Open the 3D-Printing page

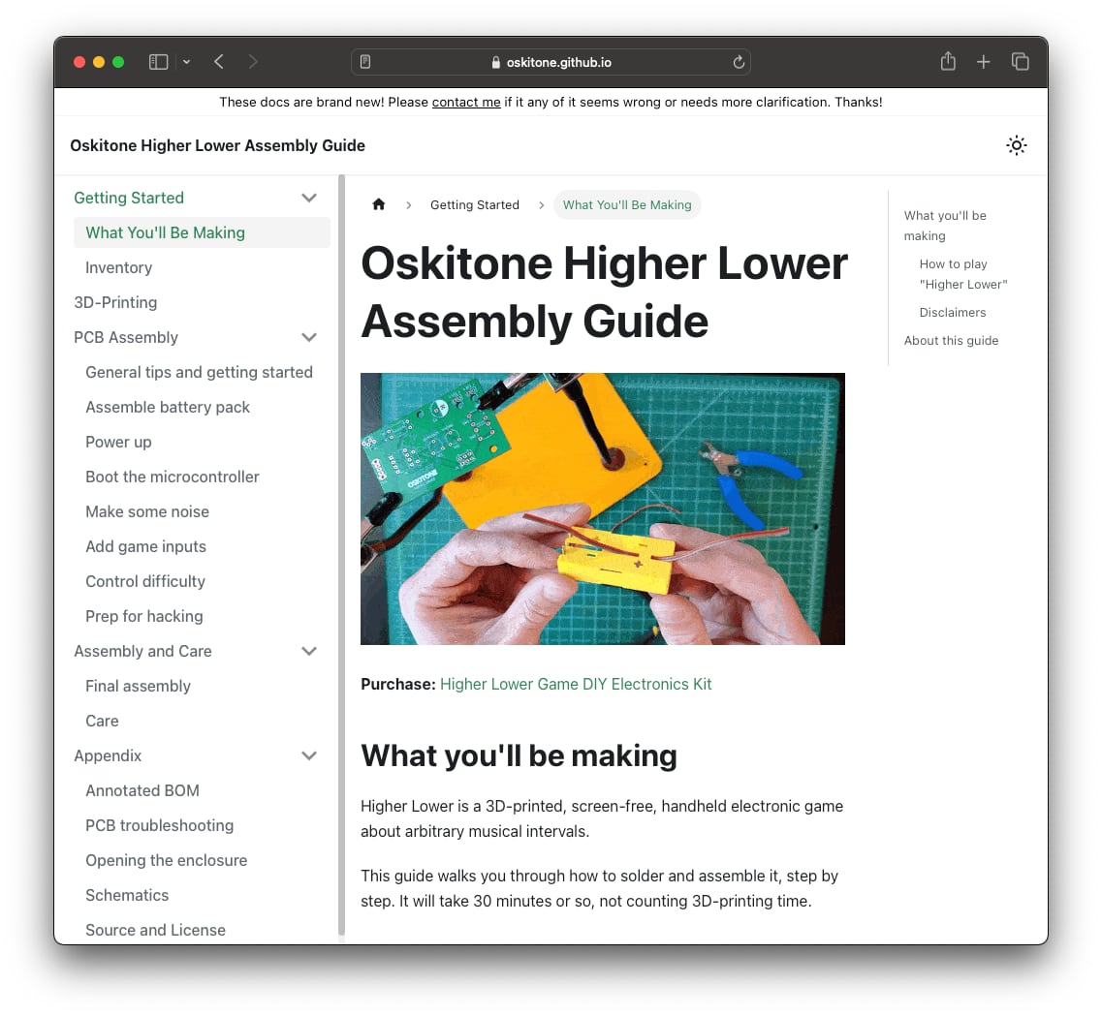point(116,302)
